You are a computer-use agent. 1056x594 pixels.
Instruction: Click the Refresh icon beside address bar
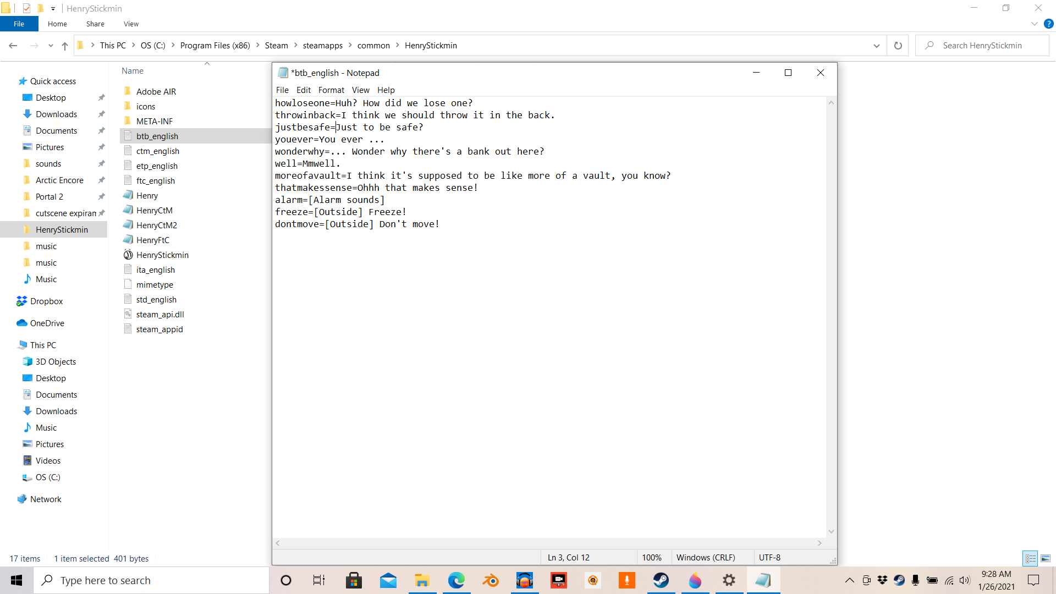(x=898, y=46)
